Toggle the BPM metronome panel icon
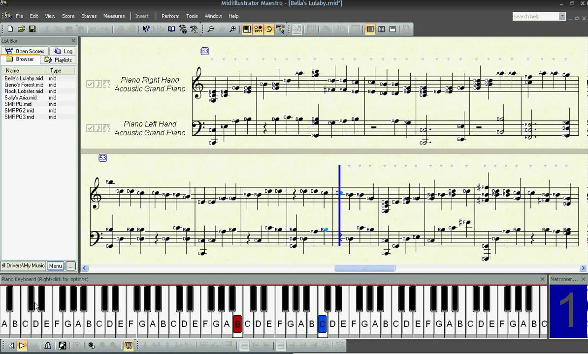Screen dimensions: 588x354 258,29
